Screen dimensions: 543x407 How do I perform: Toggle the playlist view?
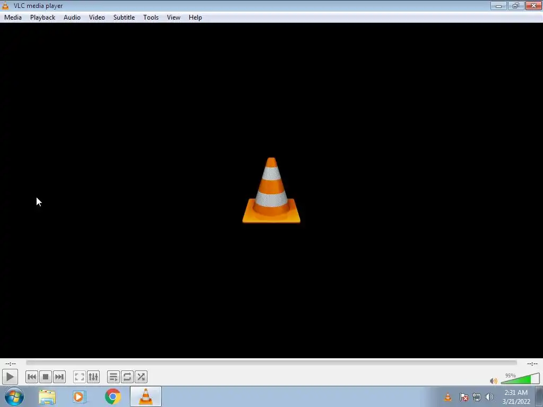113,377
